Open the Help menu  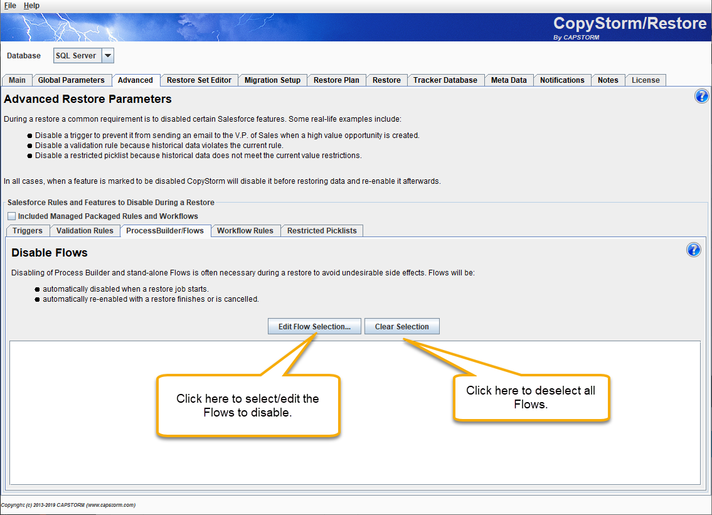pyautogui.click(x=31, y=6)
